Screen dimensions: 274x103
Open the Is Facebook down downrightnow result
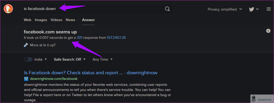[x=90, y=73]
